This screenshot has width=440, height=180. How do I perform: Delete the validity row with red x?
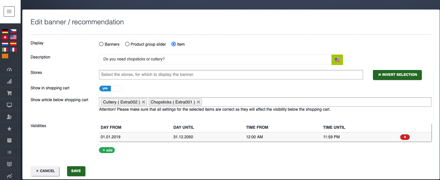(x=405, y=137)
